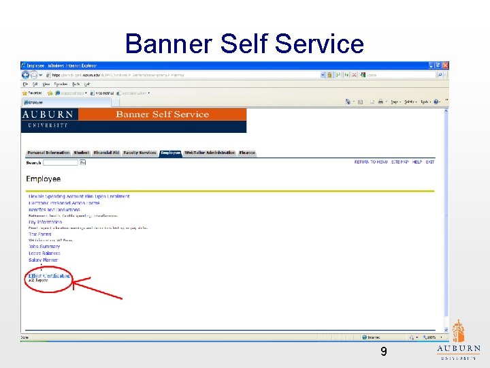The image size is (490, 368).
Task: Click into the browser address bar URL
Action: 184,75
